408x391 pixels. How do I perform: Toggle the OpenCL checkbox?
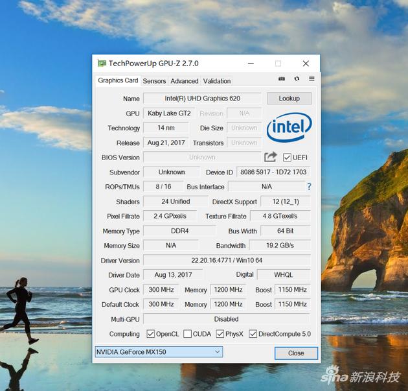[x=150, y=334]
